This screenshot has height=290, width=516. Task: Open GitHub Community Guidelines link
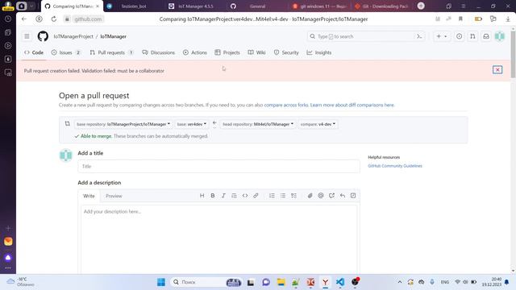[x=395, y=166]
